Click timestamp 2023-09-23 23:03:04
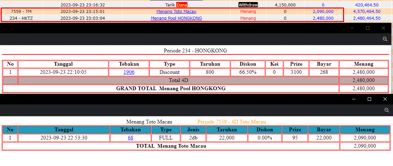Screen dimensions: 393x166 click(x=83, y=18)
